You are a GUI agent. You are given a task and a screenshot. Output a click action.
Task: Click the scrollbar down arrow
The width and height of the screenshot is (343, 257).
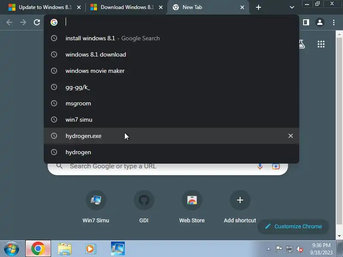coord(339,236)
